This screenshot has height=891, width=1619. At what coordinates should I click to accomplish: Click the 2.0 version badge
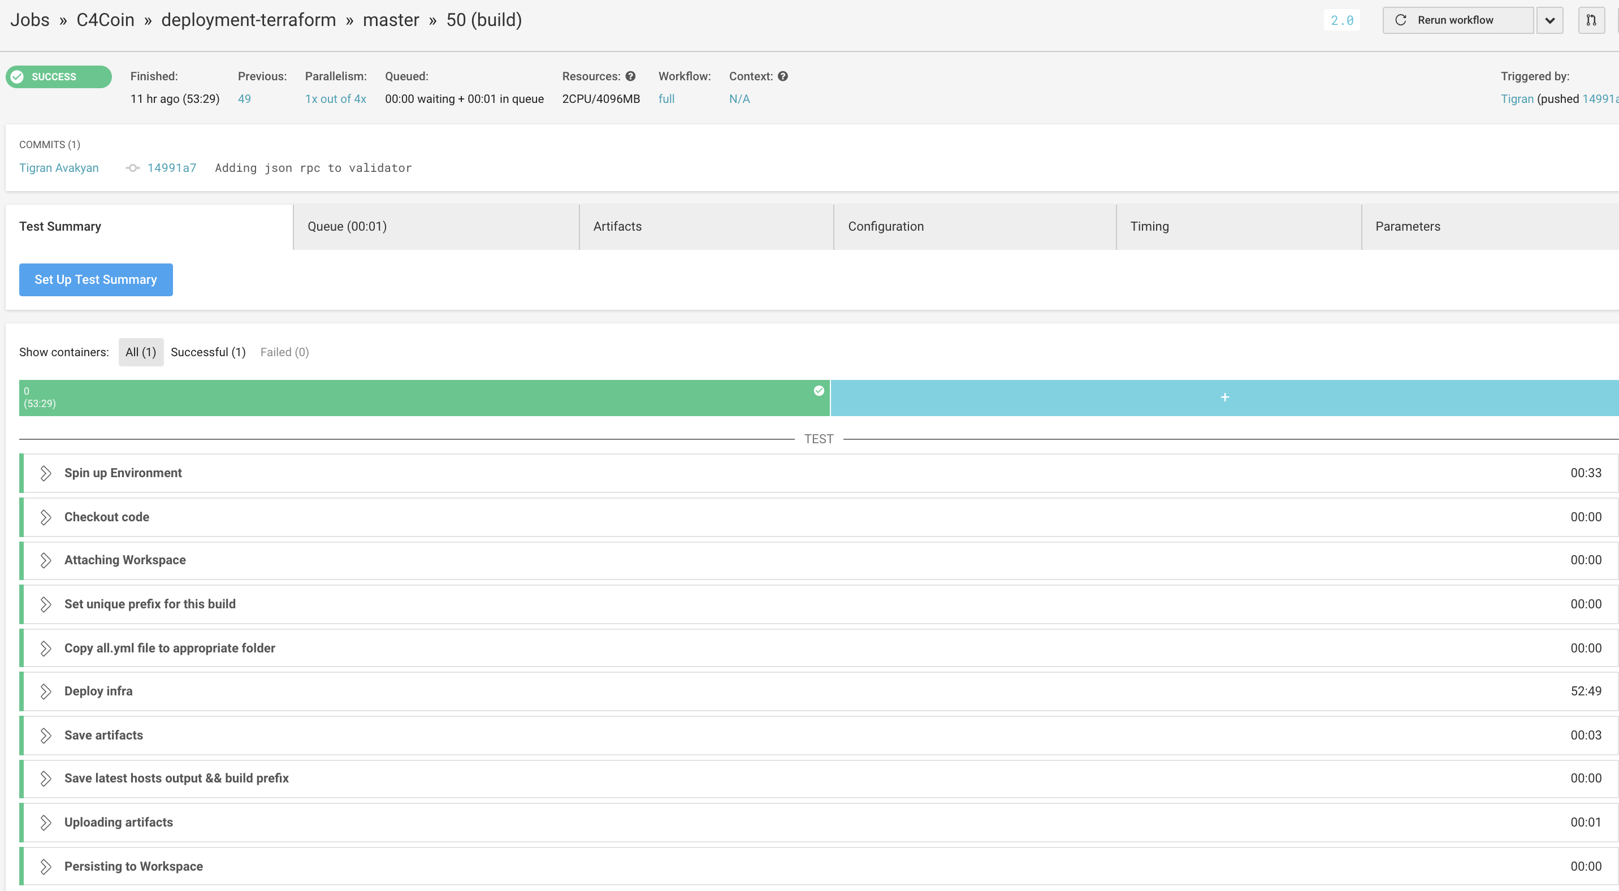point(1342,20)
